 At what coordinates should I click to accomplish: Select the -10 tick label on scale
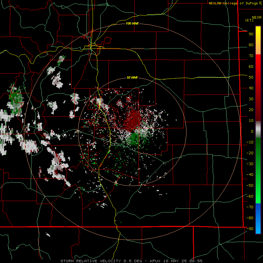coord(250,142)
